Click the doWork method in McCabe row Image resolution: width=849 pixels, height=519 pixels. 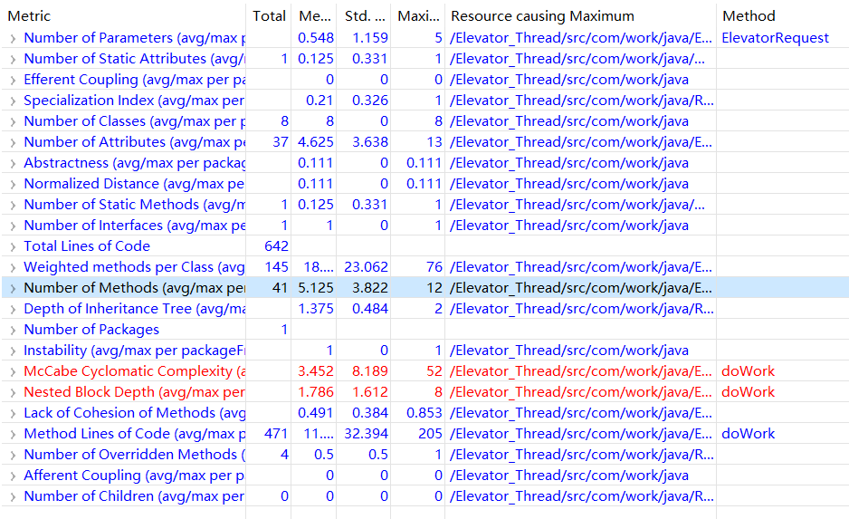(748, 371)
